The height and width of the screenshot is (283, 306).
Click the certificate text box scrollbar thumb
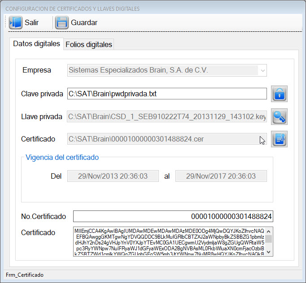point(268,239)
